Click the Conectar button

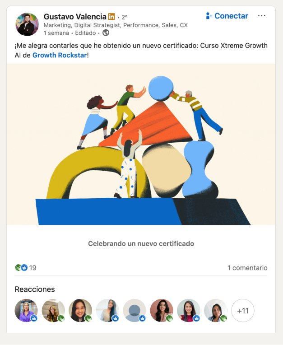click(x=227, y=16)
